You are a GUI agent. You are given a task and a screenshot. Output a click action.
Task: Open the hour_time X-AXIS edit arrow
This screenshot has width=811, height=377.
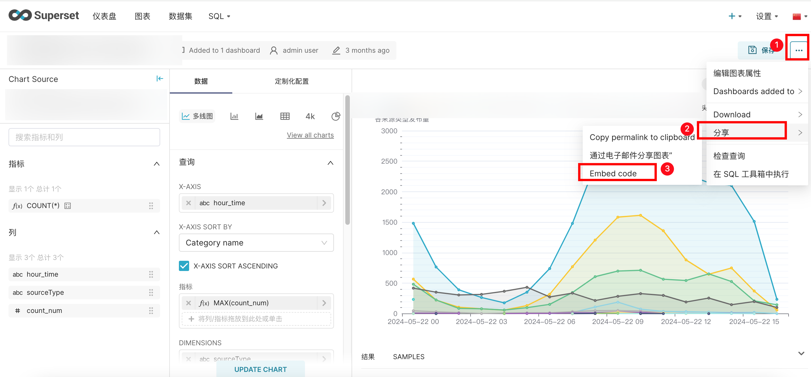324,203
